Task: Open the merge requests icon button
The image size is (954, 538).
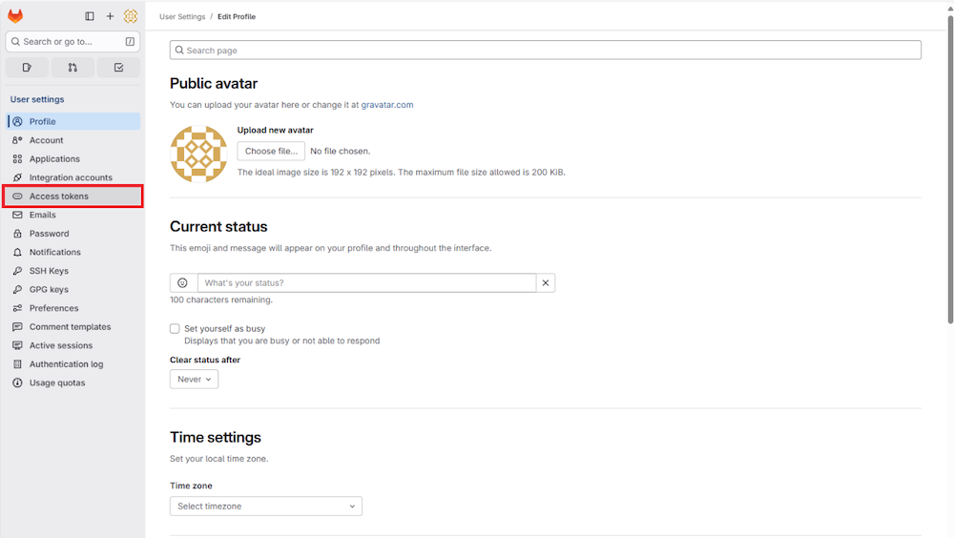Action: point(73,68)
